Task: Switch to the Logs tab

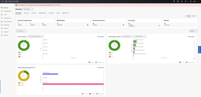Action: coord(58,13)
